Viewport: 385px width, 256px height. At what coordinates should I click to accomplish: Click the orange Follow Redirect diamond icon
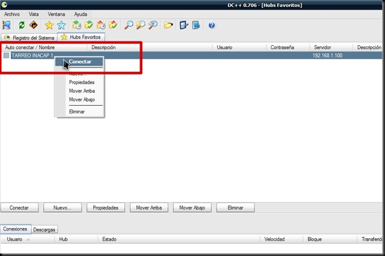33,25
